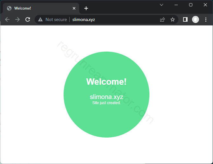
Task: Click the 'Site just created.' text
Action: [x=106, y=103]
